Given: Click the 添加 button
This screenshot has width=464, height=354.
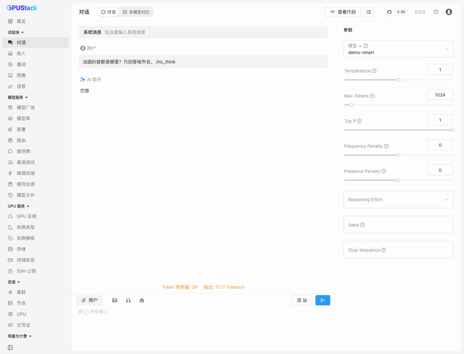Looking at the screenshot, I should pyautogui.click(x=302, y=300).
